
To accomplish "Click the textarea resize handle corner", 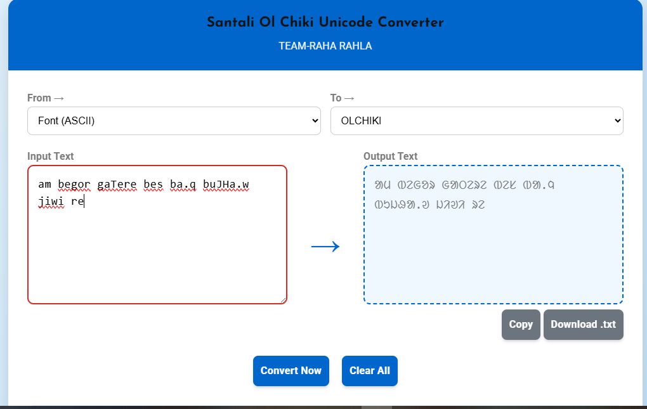I will click(x=284, y=299).
